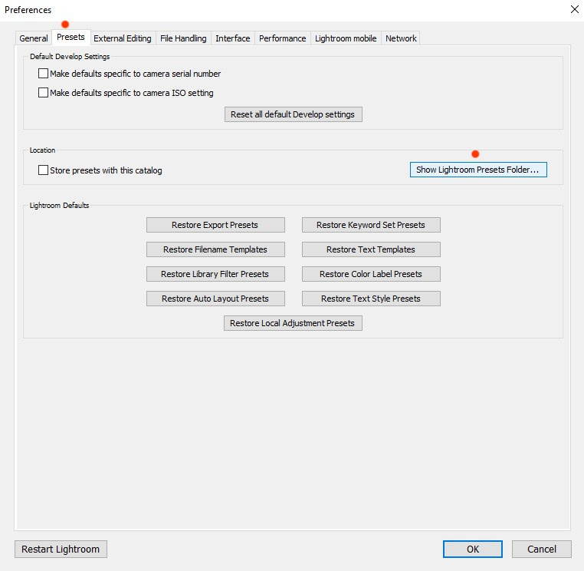584x571 pixels.
Task: Switch to the General tab
Action: (x=34, y=38)
